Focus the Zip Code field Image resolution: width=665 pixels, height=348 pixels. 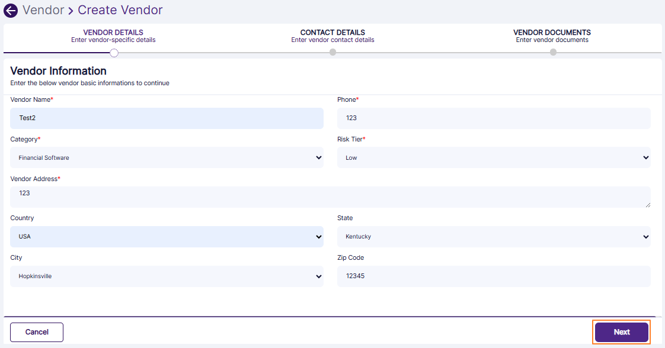click(x=493, y=276)
